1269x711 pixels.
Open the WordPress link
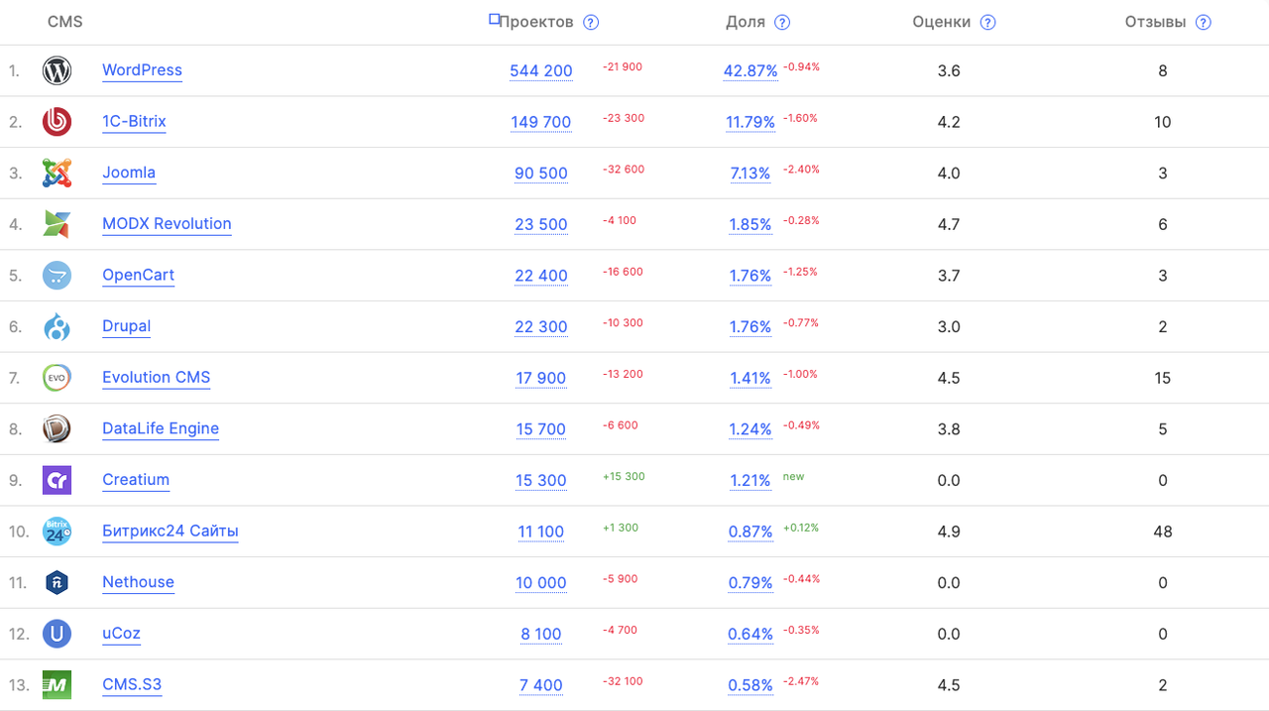[142, 70]
